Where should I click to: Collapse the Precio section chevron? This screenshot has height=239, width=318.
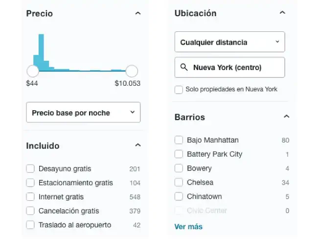coord(137,14)
